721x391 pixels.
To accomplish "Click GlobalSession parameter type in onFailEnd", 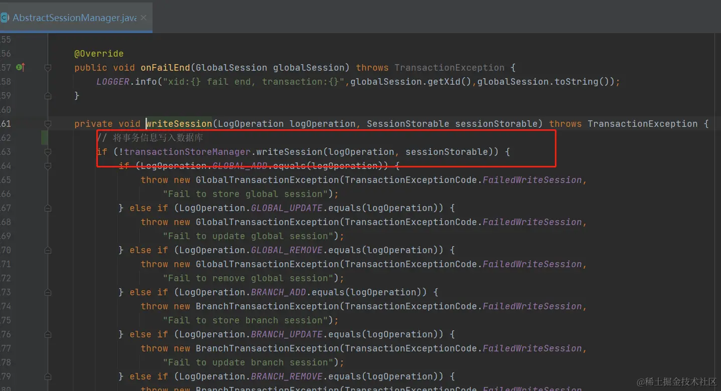I will pos(232,68).
